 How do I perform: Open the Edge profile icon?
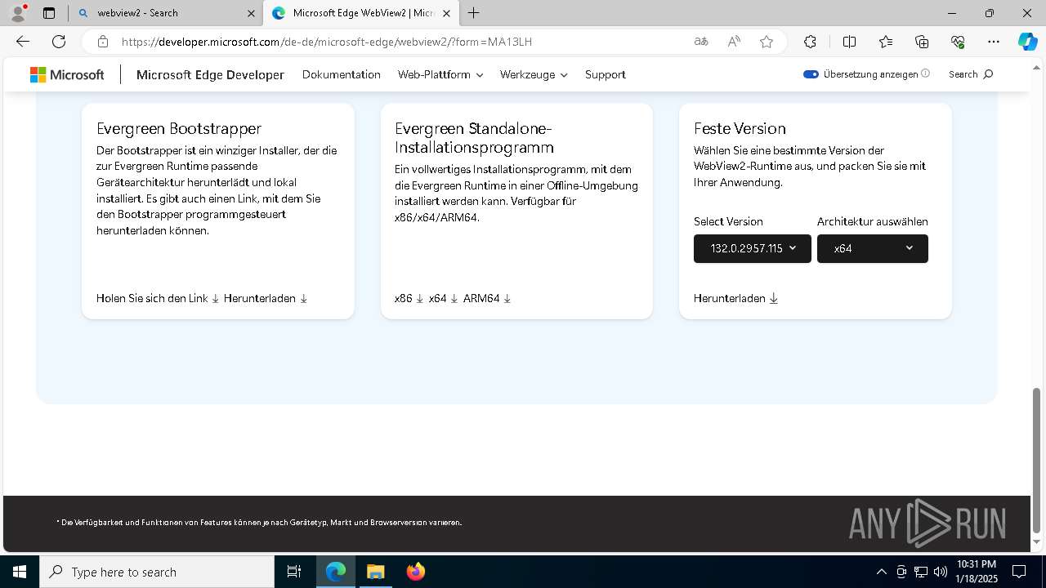[x=18, y=13]
